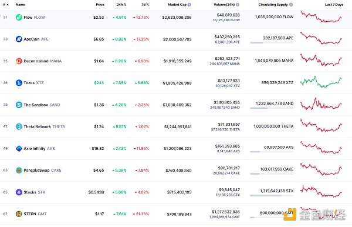Click Theta supply 1,000,000,000 THETA
The height and width of the screenshot is (227, 352).
[273, 126]
